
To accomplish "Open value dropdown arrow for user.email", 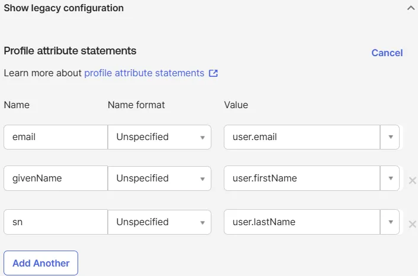I will point(390,137).
